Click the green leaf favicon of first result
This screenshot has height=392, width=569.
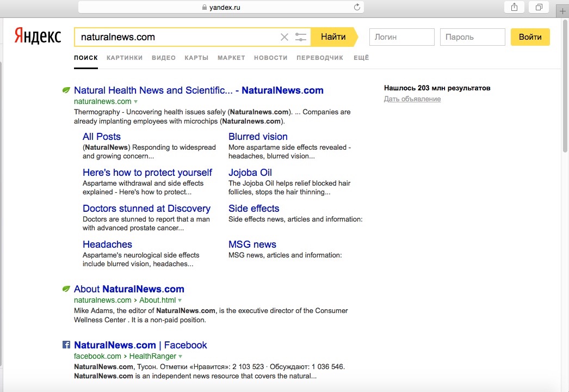point(66,90)
